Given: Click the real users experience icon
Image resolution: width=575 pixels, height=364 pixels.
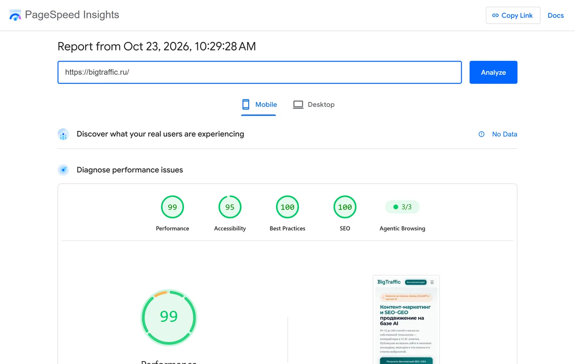Looking at the screenshot, I should tap(63, 134).
